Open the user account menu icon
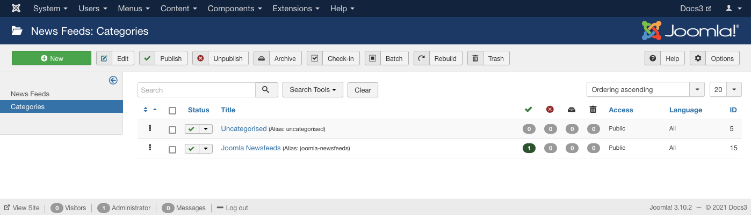This screenshot has height=215, width=751. [x=732, y=9]
